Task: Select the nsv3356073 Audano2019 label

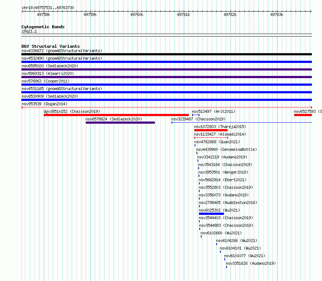Action: pos(224,195)
